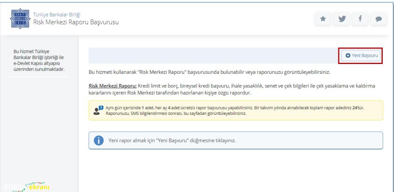Viewport: 394px width, 192px height.
Task: Share the page via Twitter icon
Action: [341, 18]
